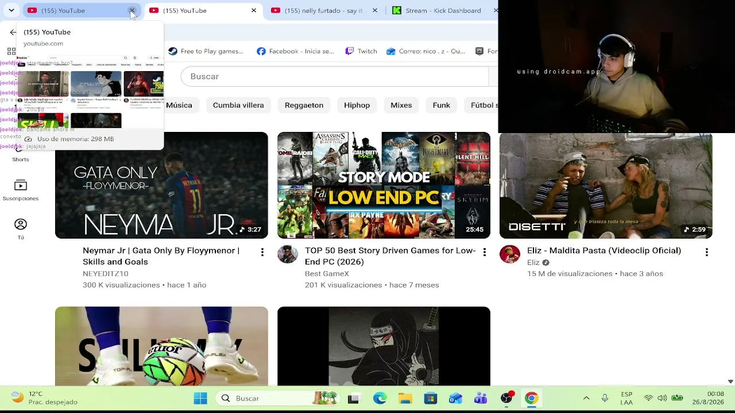Open the Neymar Jr | Gata Only video title

(x=161, y=256)
